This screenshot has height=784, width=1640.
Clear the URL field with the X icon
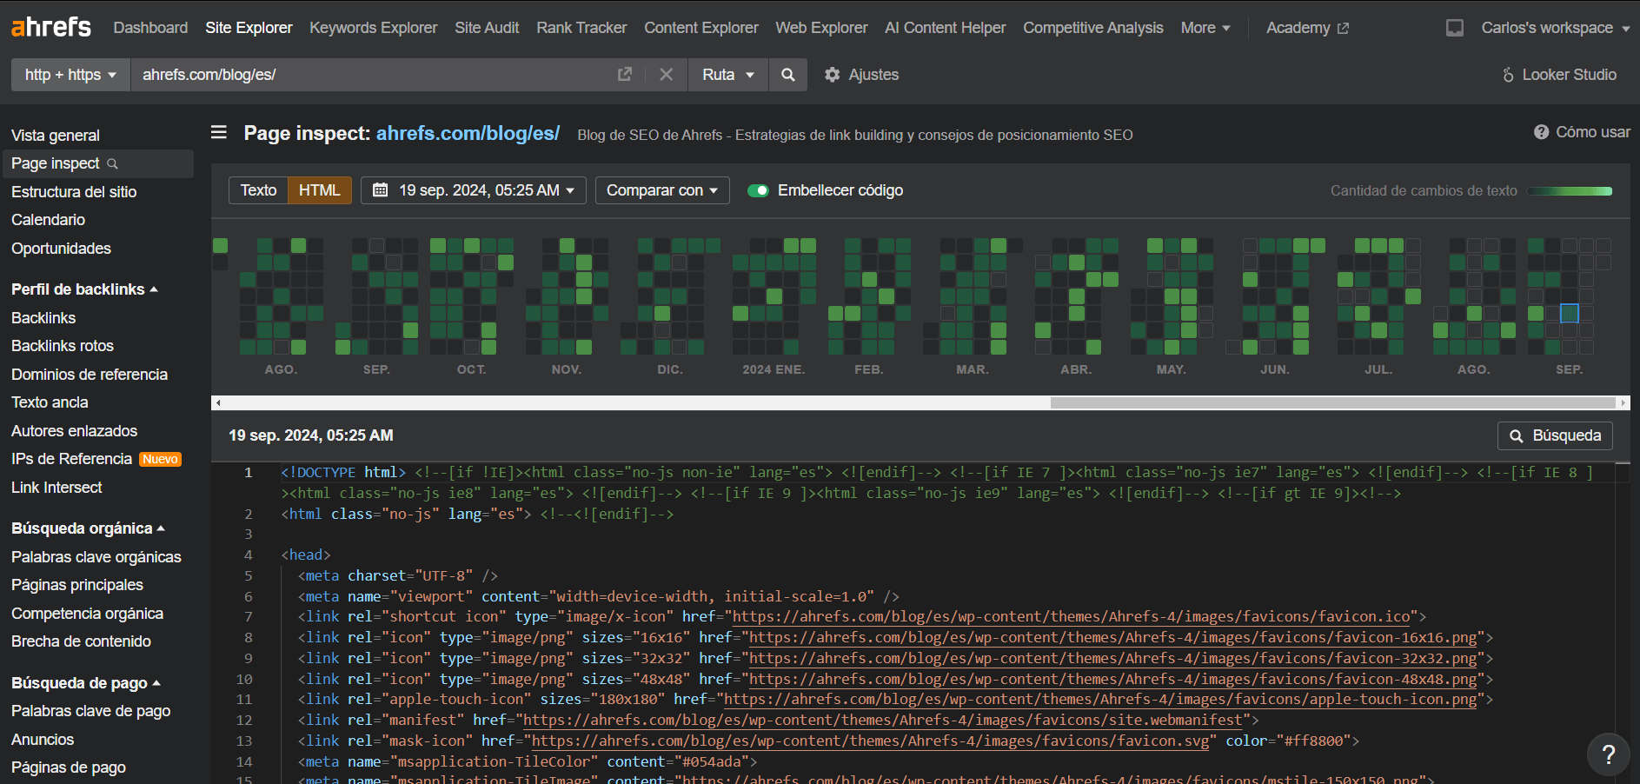click(667, 75)
